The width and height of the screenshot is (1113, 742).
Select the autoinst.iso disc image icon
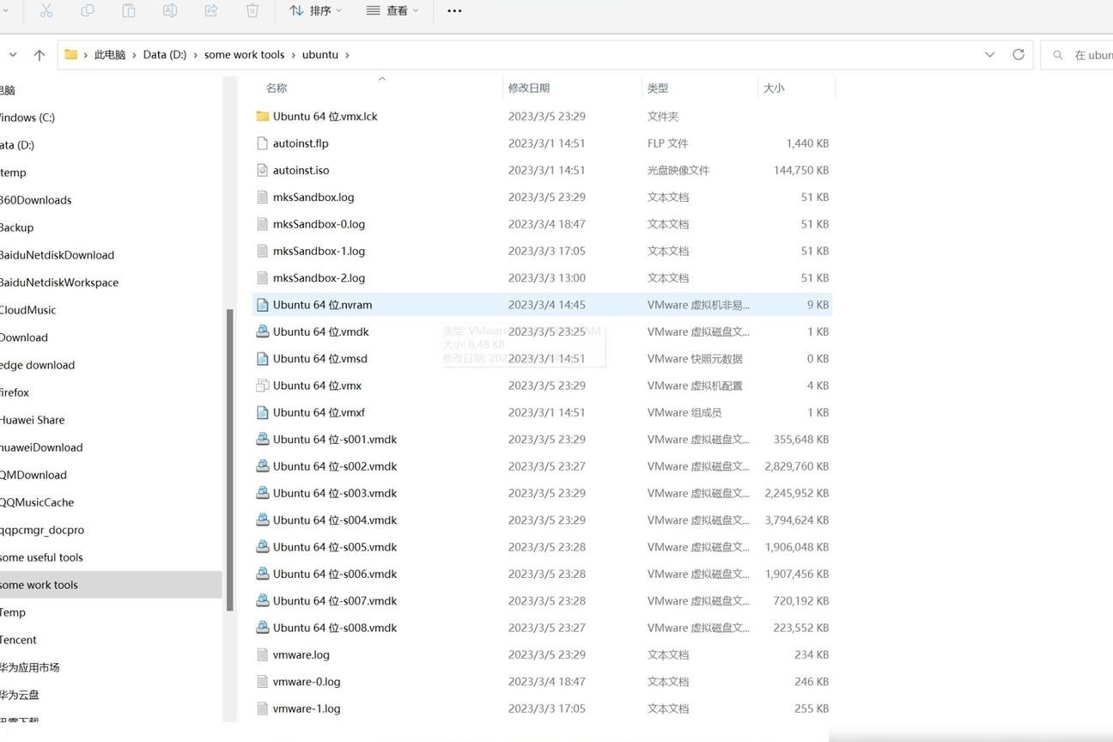(263, 170)
